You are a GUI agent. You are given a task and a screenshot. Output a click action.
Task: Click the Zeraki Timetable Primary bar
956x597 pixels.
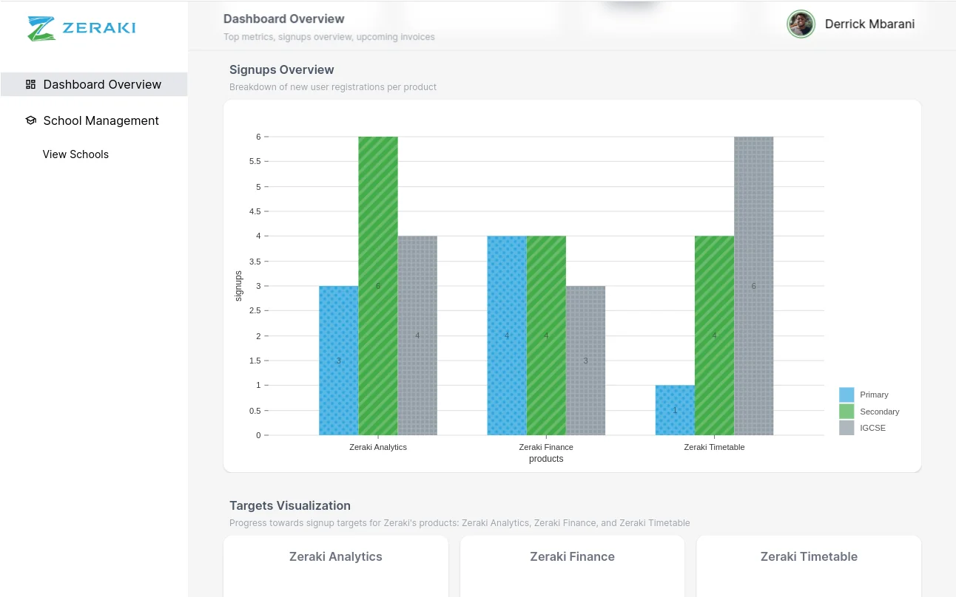coord(675,410)
